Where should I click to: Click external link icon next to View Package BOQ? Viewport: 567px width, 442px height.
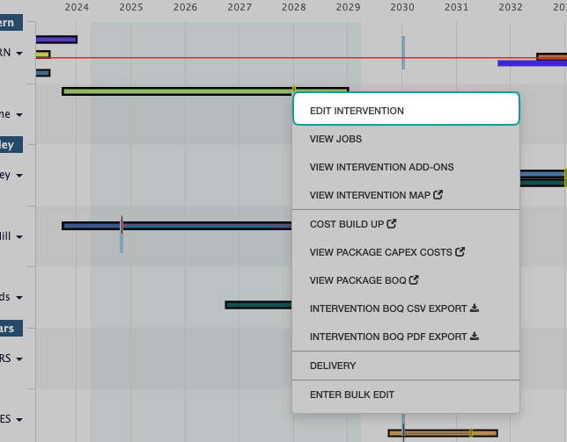[415, 280]
